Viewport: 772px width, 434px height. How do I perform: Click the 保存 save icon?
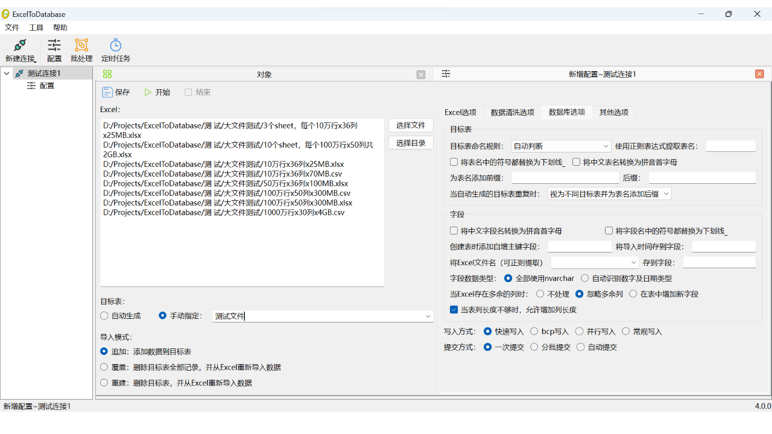tap(107, 92)
